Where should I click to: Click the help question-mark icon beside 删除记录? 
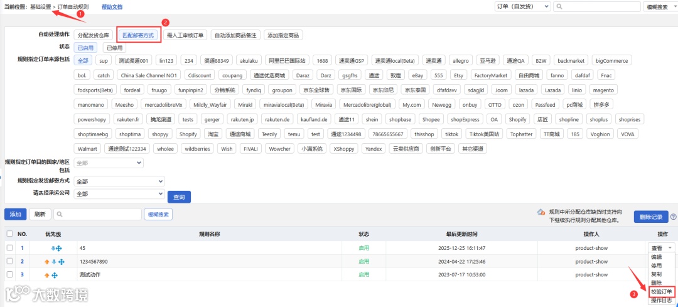[x=673, y=217]
